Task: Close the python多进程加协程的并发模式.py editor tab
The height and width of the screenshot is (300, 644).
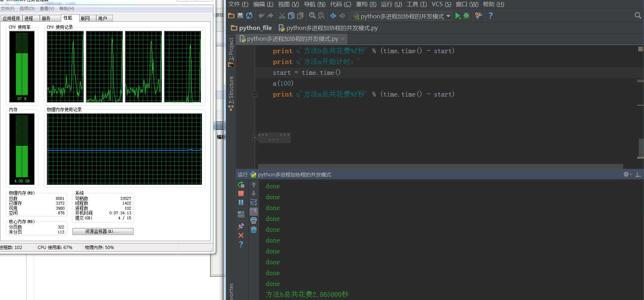Action: (x=343, y=39)
